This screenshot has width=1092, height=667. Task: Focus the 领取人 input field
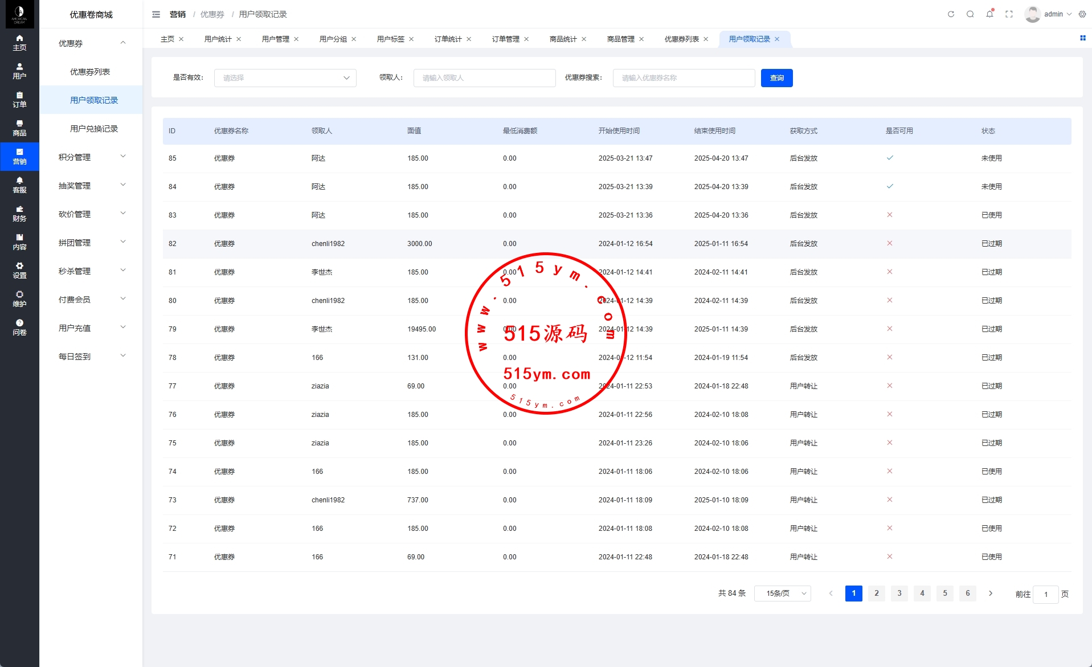484,78
